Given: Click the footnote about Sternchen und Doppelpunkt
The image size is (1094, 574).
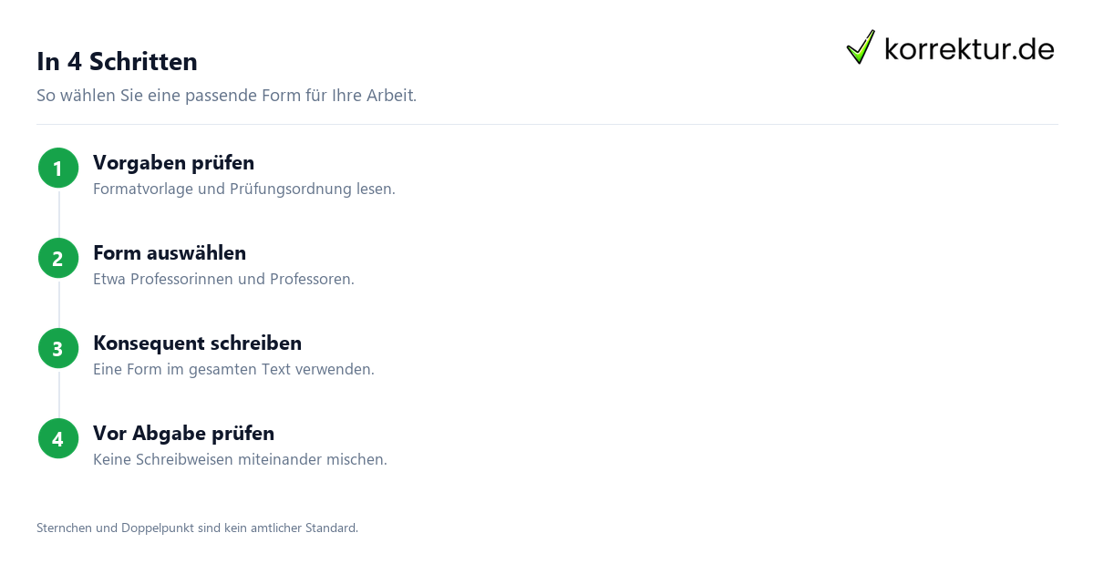Looking at the screenshot, I should [197, 528].
